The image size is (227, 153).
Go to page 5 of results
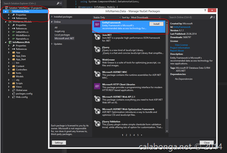point(138,135)
